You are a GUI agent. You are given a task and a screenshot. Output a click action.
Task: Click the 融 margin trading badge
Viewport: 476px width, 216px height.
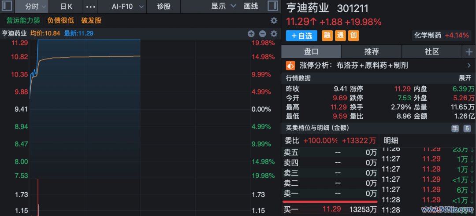click(x=327, y=36)
